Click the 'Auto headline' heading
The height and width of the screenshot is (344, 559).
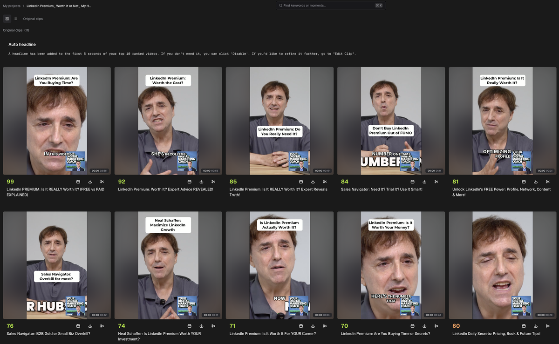pyautogui.click(x=22, y=45)
